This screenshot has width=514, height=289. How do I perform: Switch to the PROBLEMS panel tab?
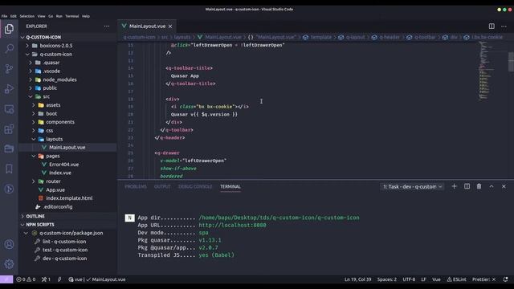click(x=136, y=186)
